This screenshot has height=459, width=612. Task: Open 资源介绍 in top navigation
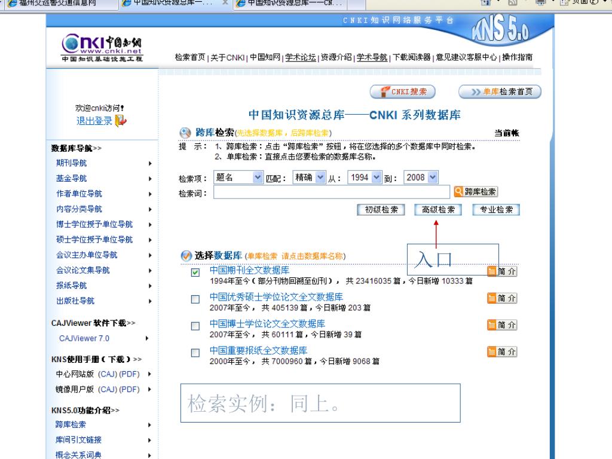click(336, 57)
